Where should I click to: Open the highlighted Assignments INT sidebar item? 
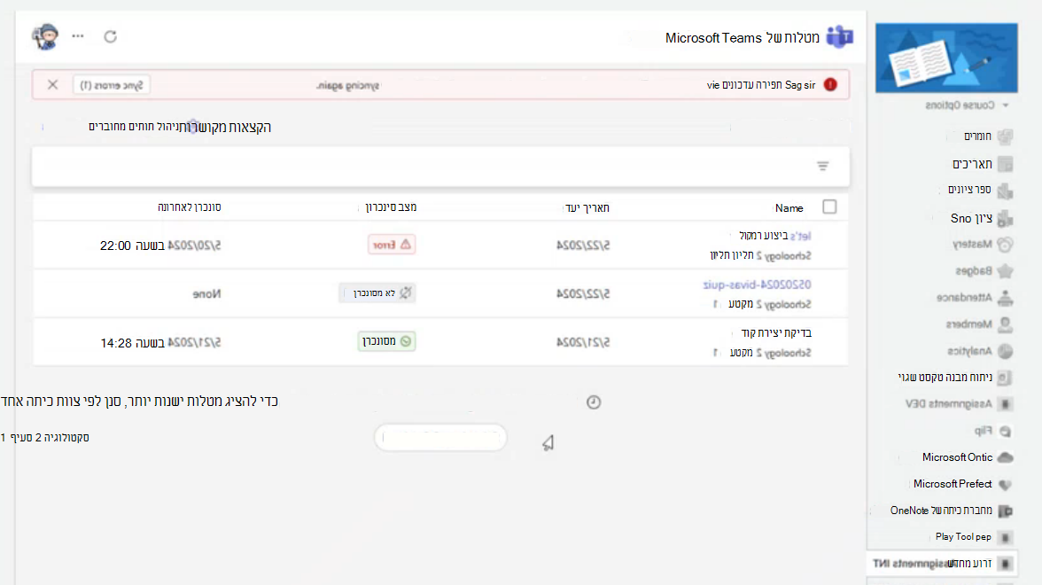[942, 564]
